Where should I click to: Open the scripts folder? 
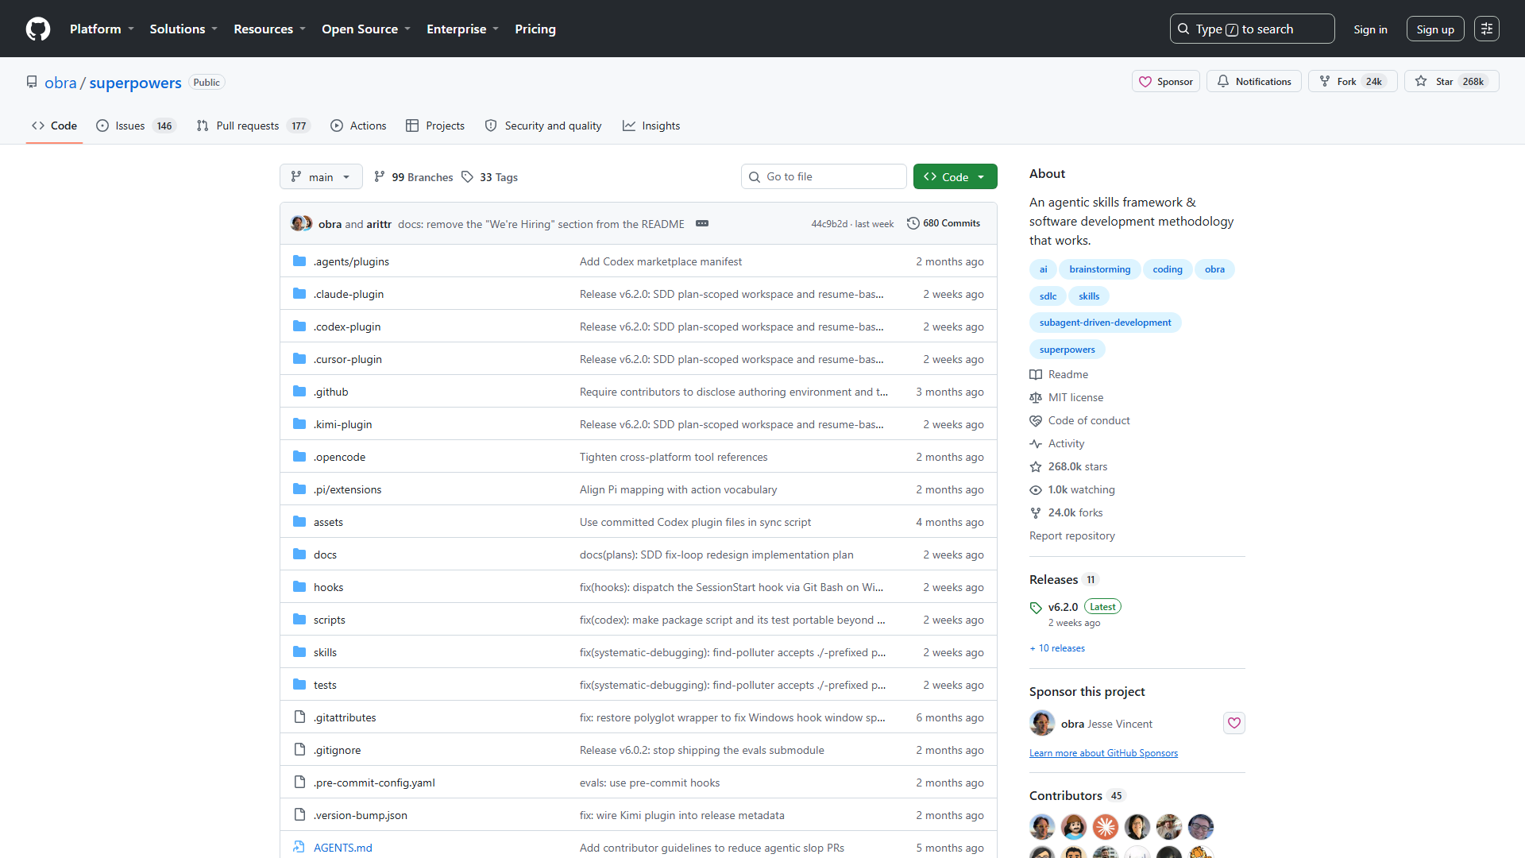pos(329,619)
